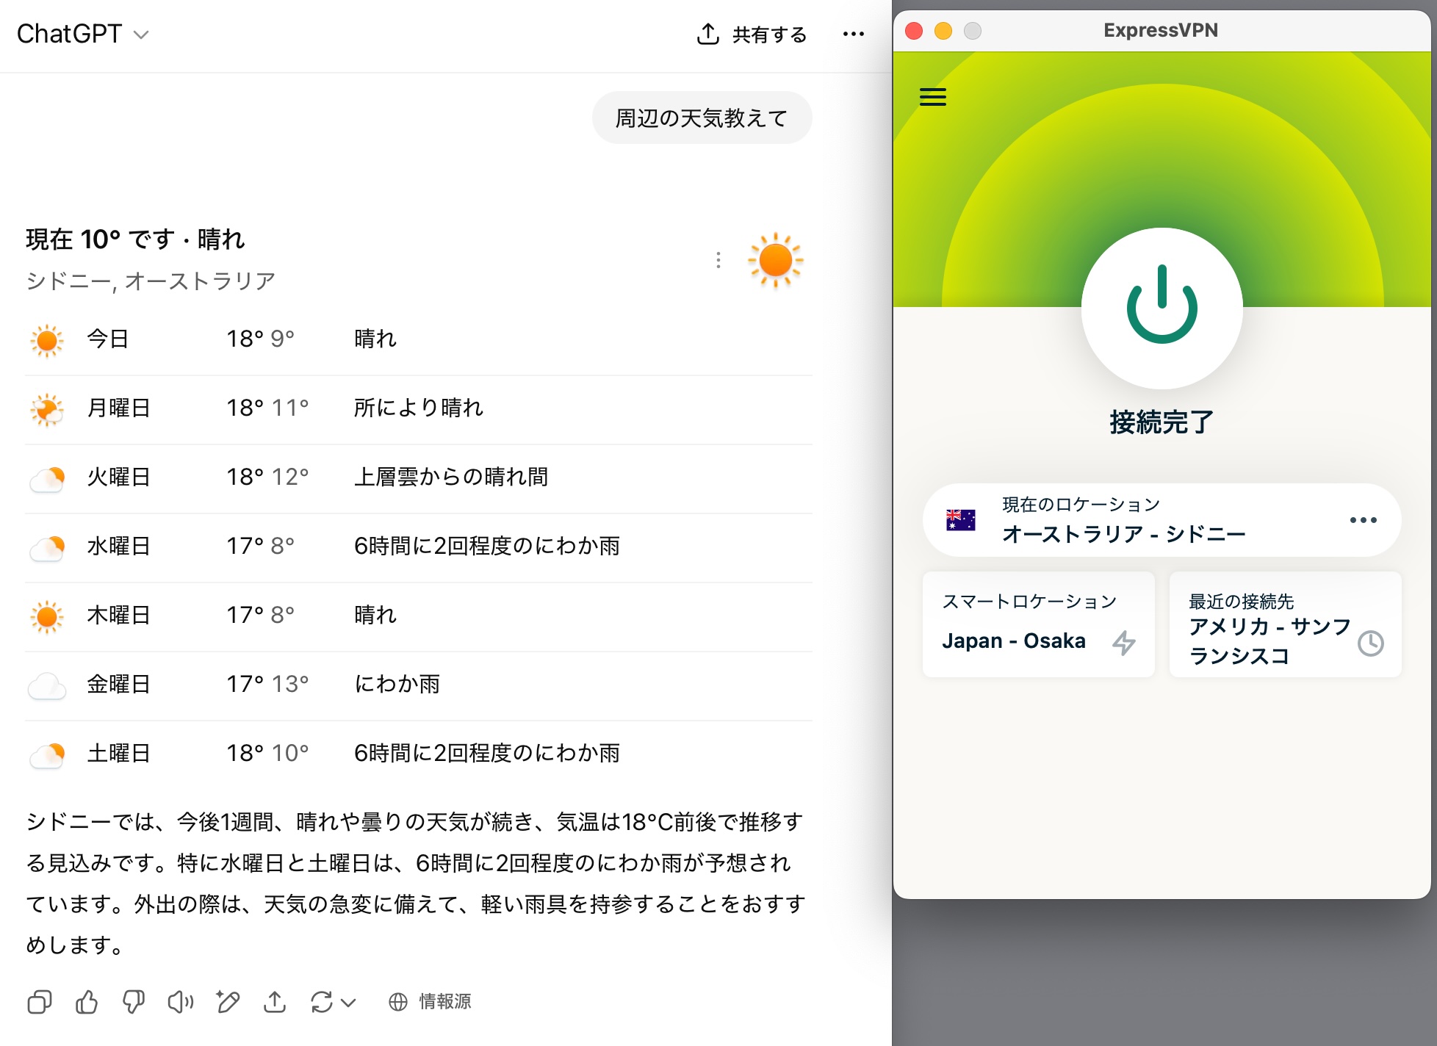Click the にわか雨 forecast for 金曜日

(x=397, y=684)
